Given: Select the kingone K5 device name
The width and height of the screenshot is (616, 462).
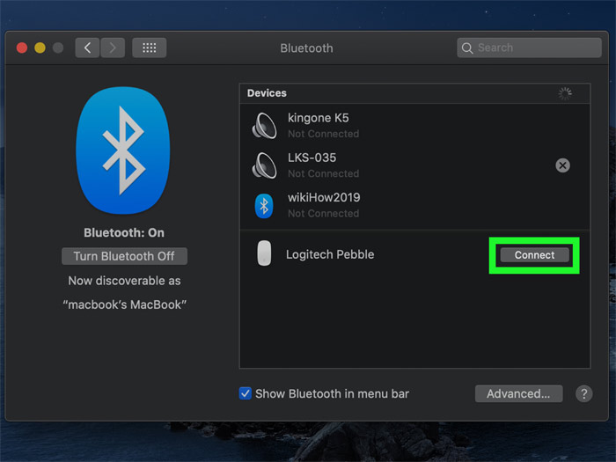Looking at the screenshot, I should (x=319, y=118).
